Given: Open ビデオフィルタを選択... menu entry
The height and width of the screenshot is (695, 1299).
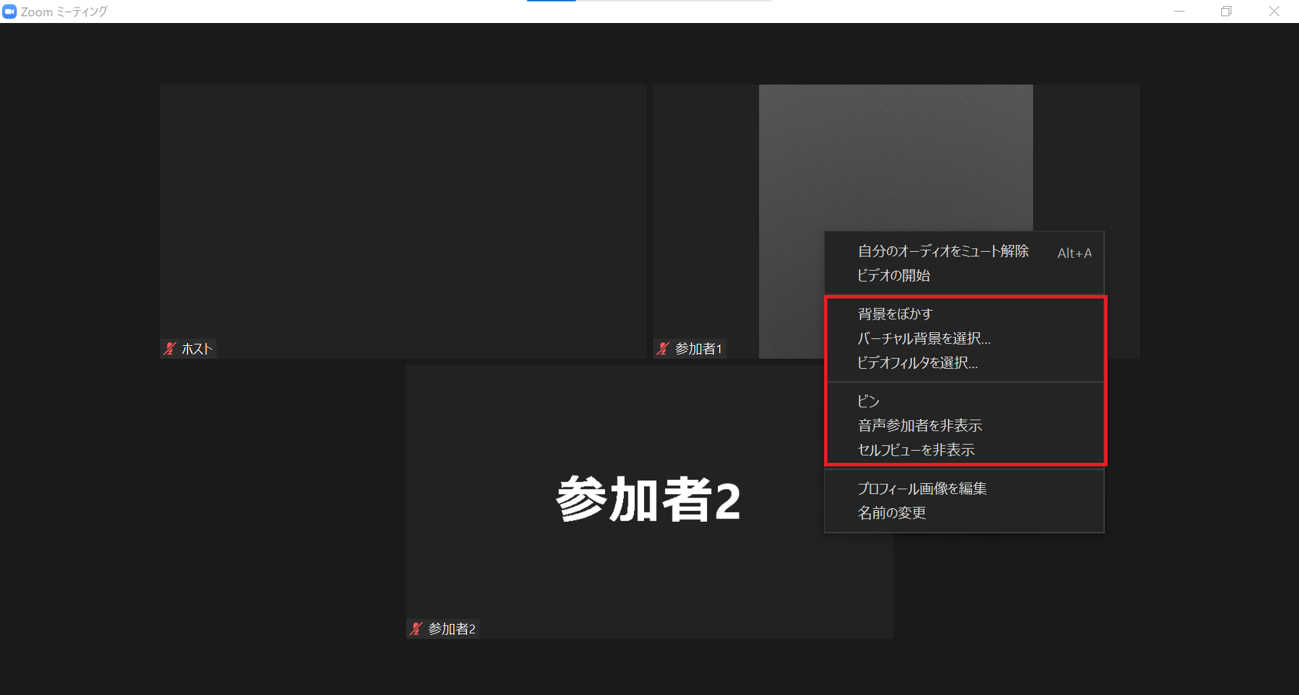Looking at the screenshot, I should 917,363.
